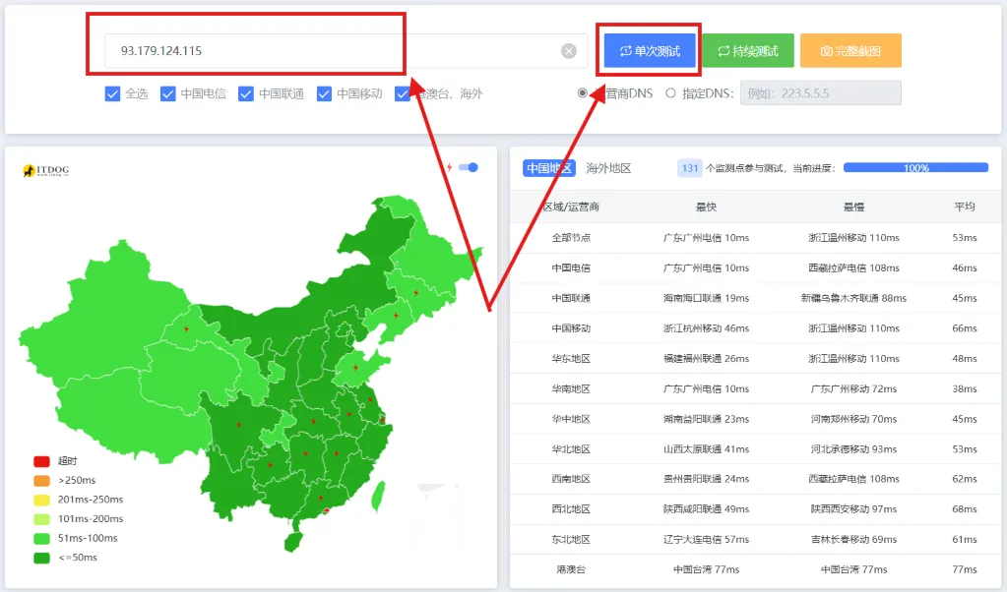Click the 福建福州联通 26ms cell
This screenshot has width=1007, height=592.
[706, 359]
